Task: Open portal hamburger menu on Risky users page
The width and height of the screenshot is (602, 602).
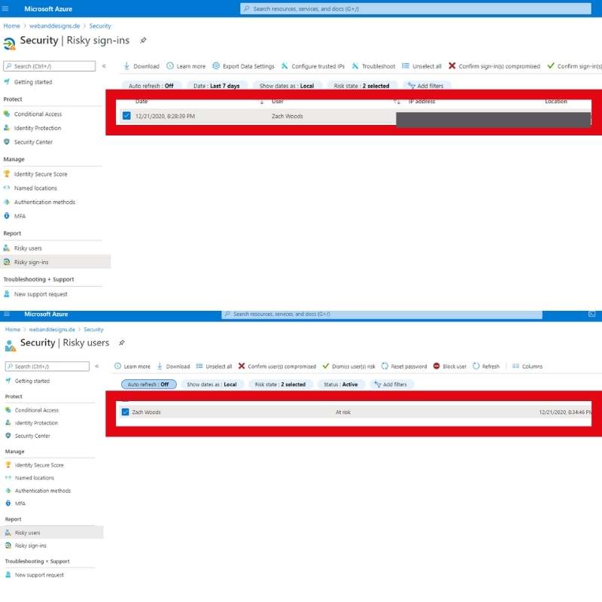Action: [6, 314]
